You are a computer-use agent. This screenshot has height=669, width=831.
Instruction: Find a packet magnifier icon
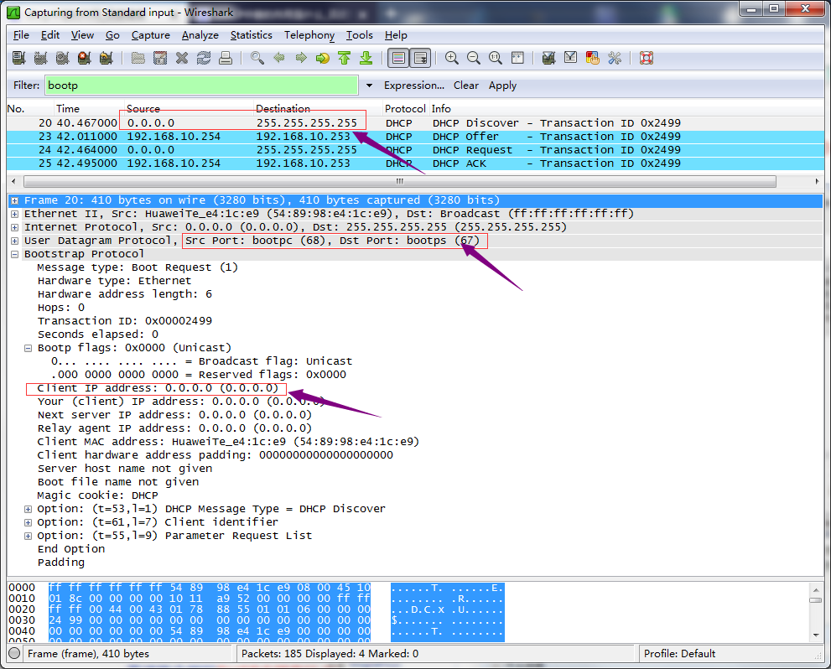(257, 58)
